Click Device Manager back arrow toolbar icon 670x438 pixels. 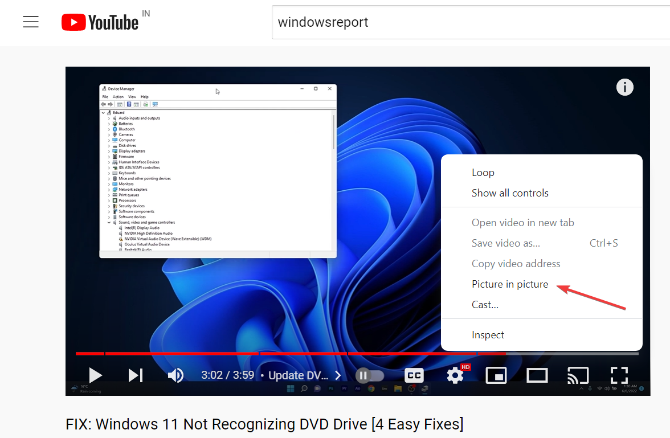104,104
